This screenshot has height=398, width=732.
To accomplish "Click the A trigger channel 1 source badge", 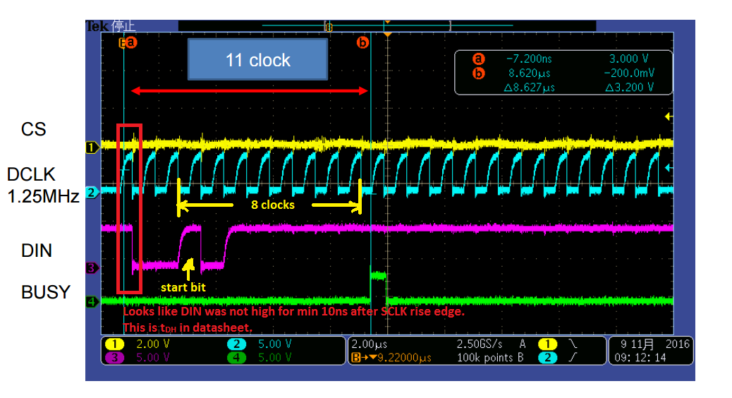I will pyautogui.click(x=547, y=344).
